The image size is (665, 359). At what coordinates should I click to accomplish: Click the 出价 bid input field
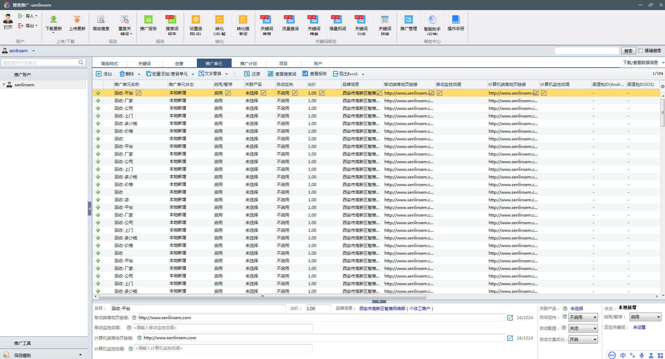point(318,309)
